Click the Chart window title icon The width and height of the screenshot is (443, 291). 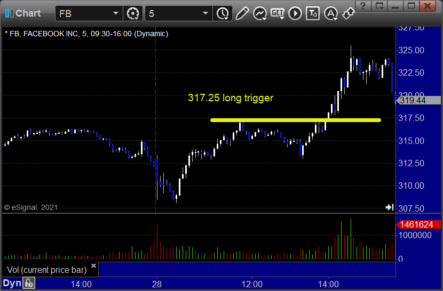coord(9,13)
